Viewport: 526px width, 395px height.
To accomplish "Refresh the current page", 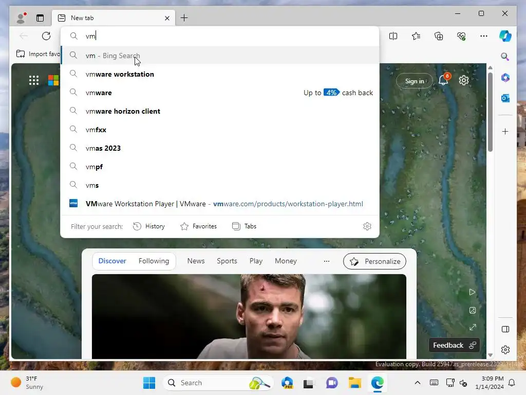I will click(x=46, y=36).
